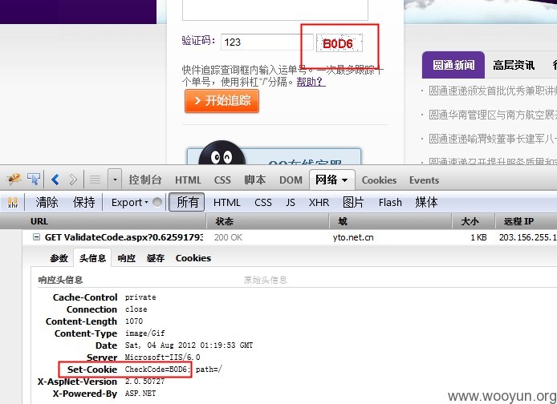The height and width of the screenshot is (404, 557).
Task: Go forward with the grey right arrow
Action: coord(73,180)
